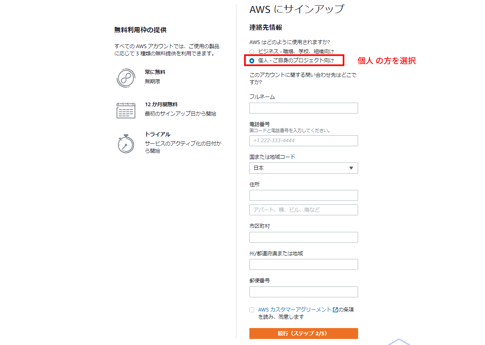Click the 電話番号 input field

[x=304, y=141]
